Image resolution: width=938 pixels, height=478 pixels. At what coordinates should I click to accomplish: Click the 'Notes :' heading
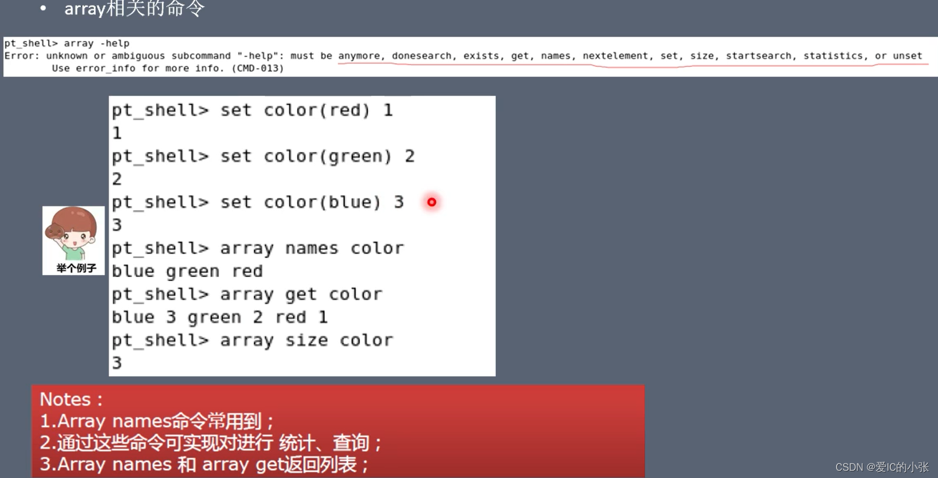pyautogui.click(x=71, y=399)
